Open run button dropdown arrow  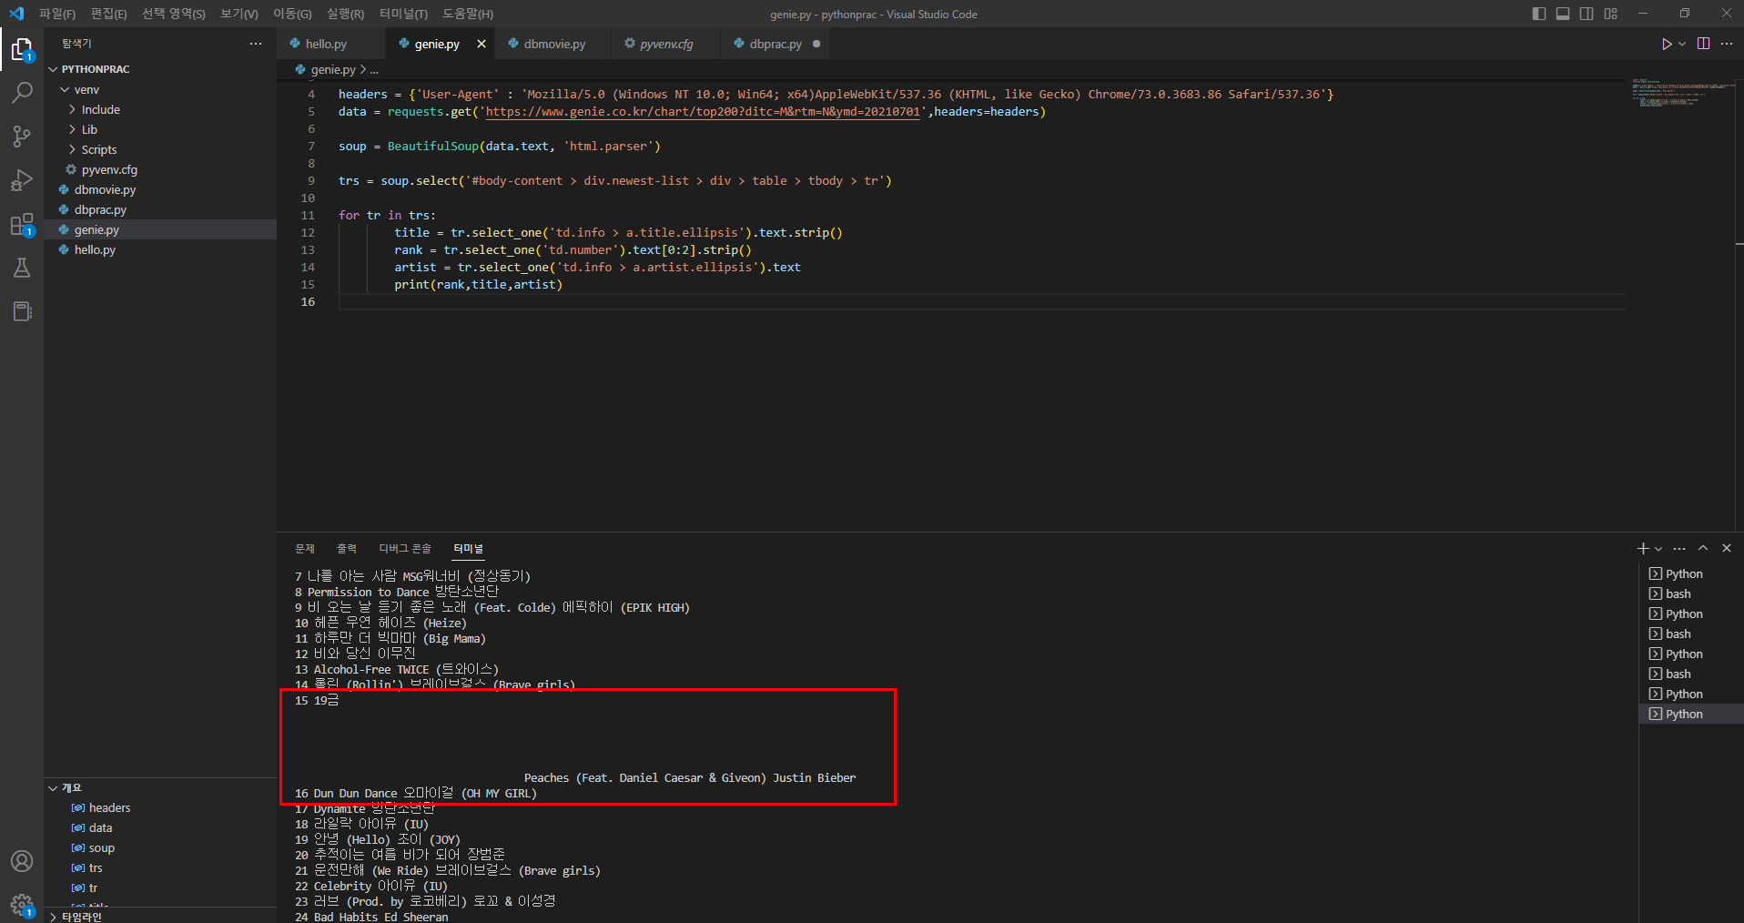pos(1682,44)
